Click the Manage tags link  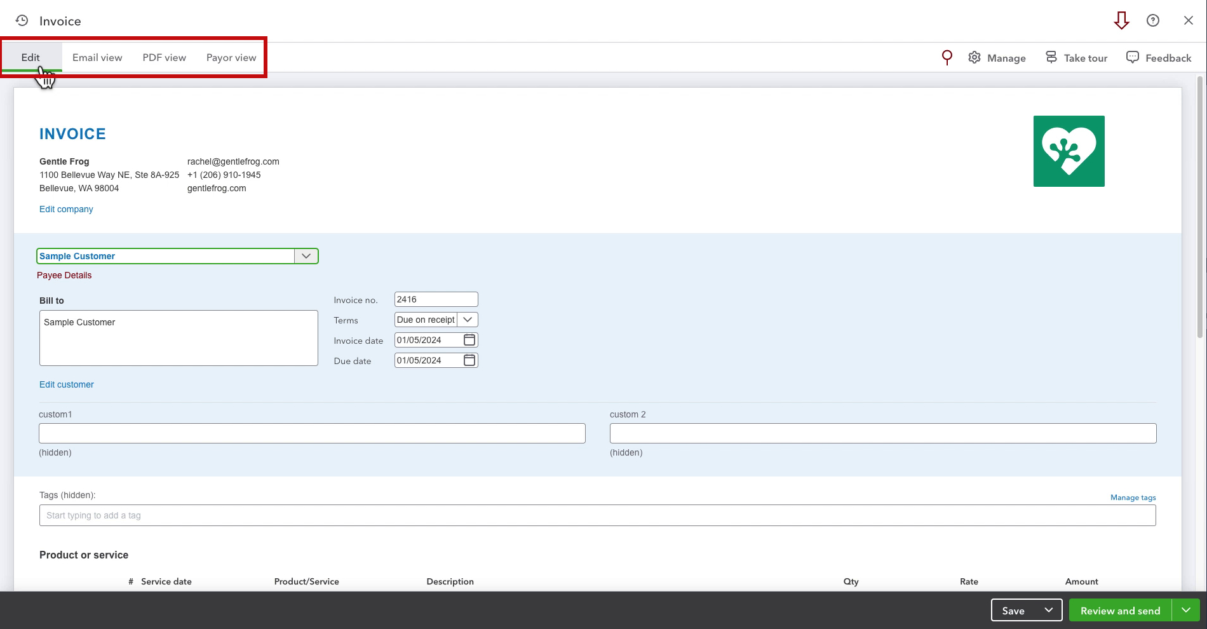1133,497
